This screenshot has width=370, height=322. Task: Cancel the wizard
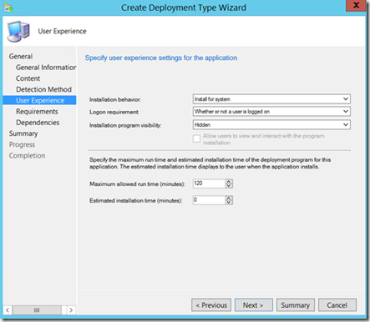337,305
